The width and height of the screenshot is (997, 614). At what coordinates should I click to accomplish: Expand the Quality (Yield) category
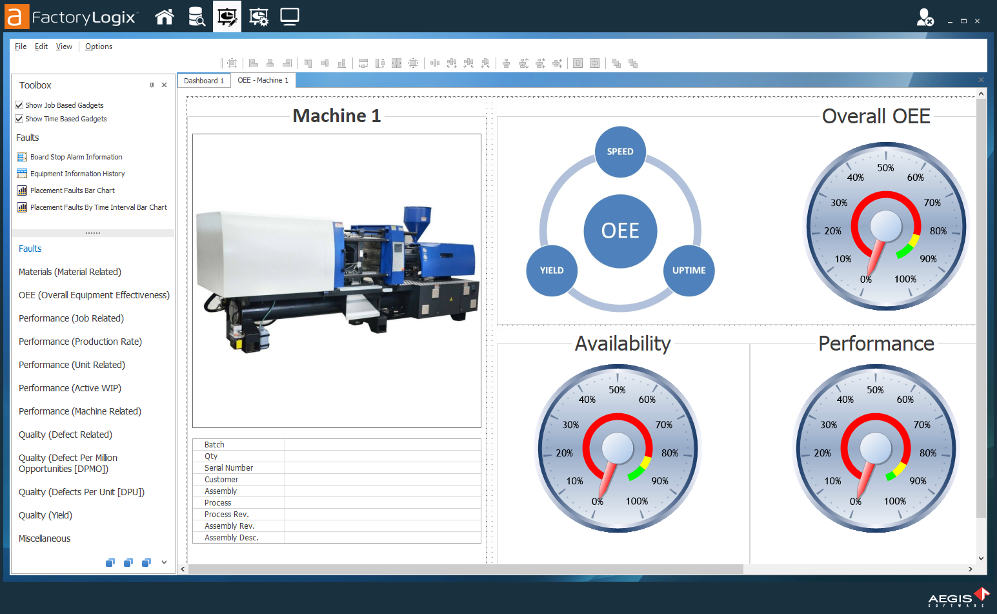[45, 515]
